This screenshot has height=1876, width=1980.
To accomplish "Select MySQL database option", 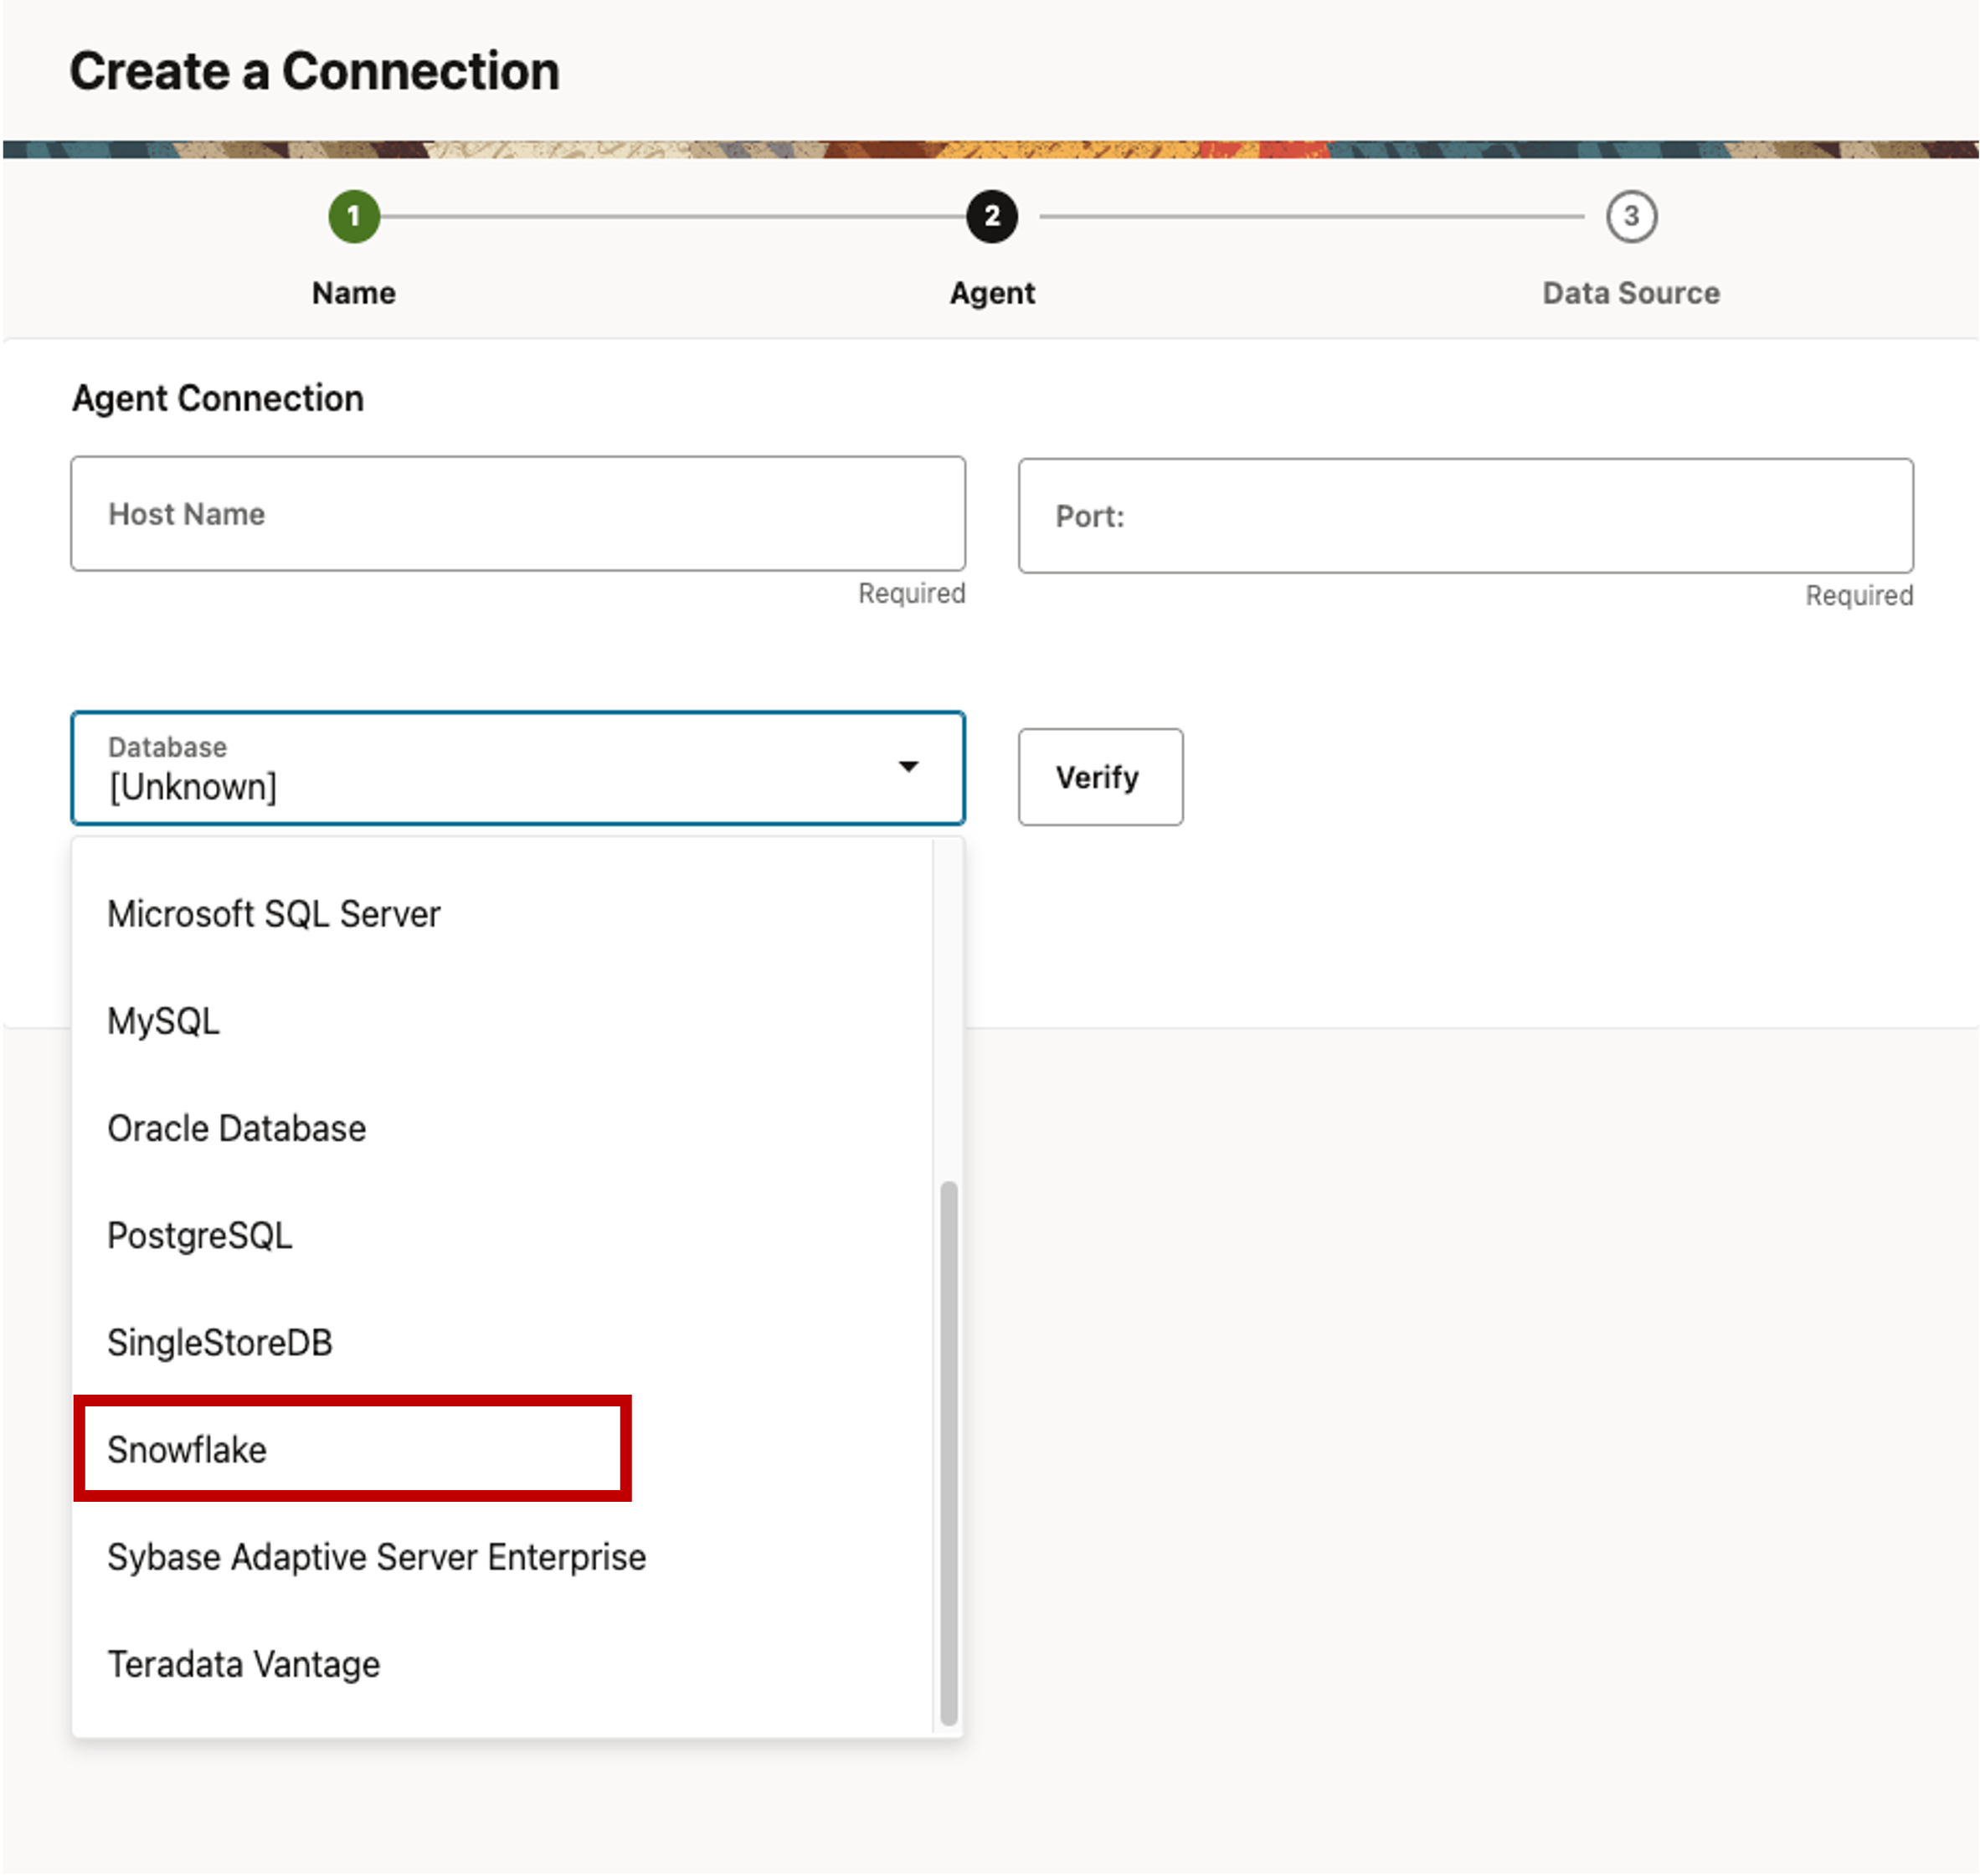I will click(164, 1021).
